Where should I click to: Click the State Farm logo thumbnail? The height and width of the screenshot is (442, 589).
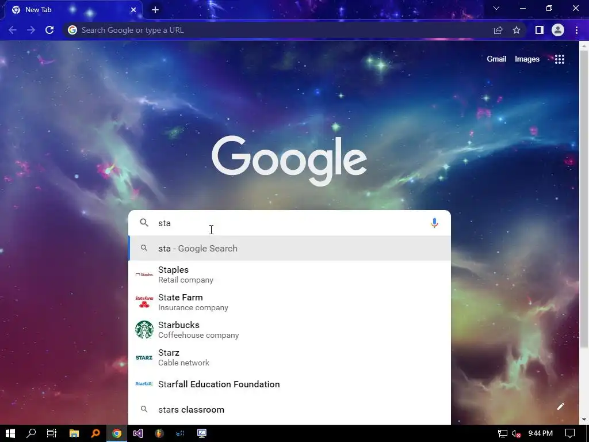(x=144, y=302)
